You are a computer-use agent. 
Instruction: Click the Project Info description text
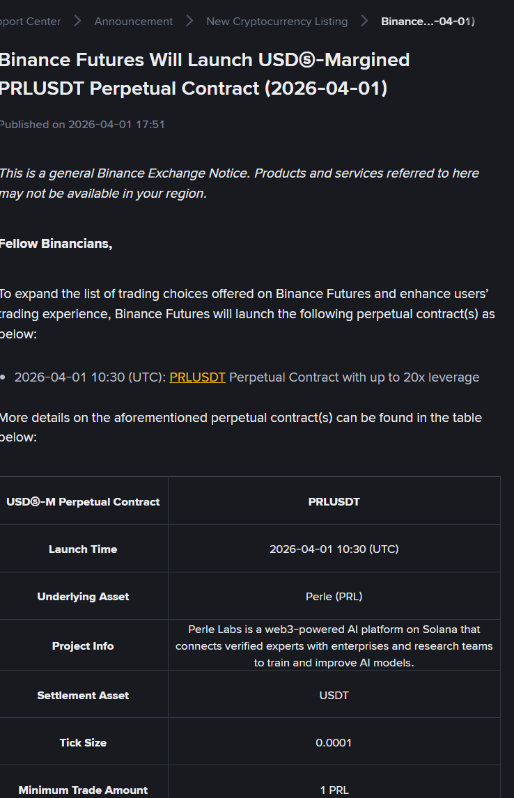click(x=334, y=646)
